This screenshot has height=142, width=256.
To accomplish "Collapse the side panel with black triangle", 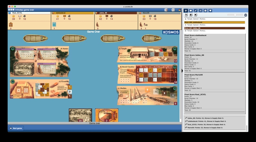I will (x=182, y=70).
